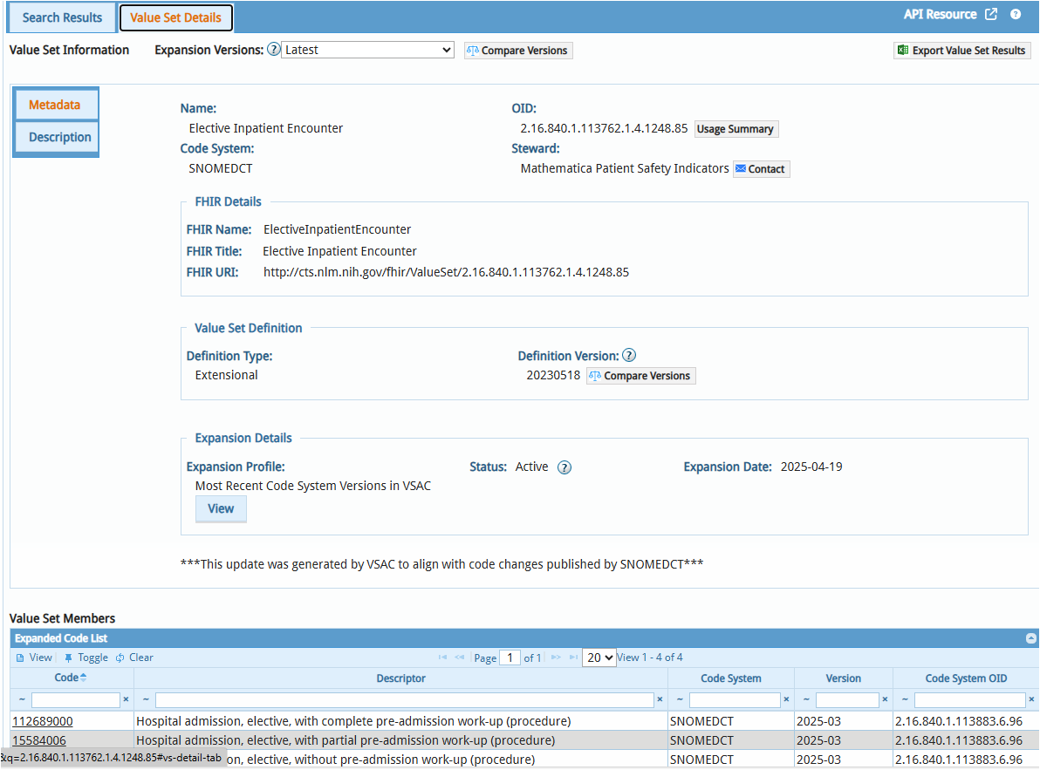Viewport: 1040px width, 770px height.
Task: Click the Definition Version help icon
Action: point(629,355)
